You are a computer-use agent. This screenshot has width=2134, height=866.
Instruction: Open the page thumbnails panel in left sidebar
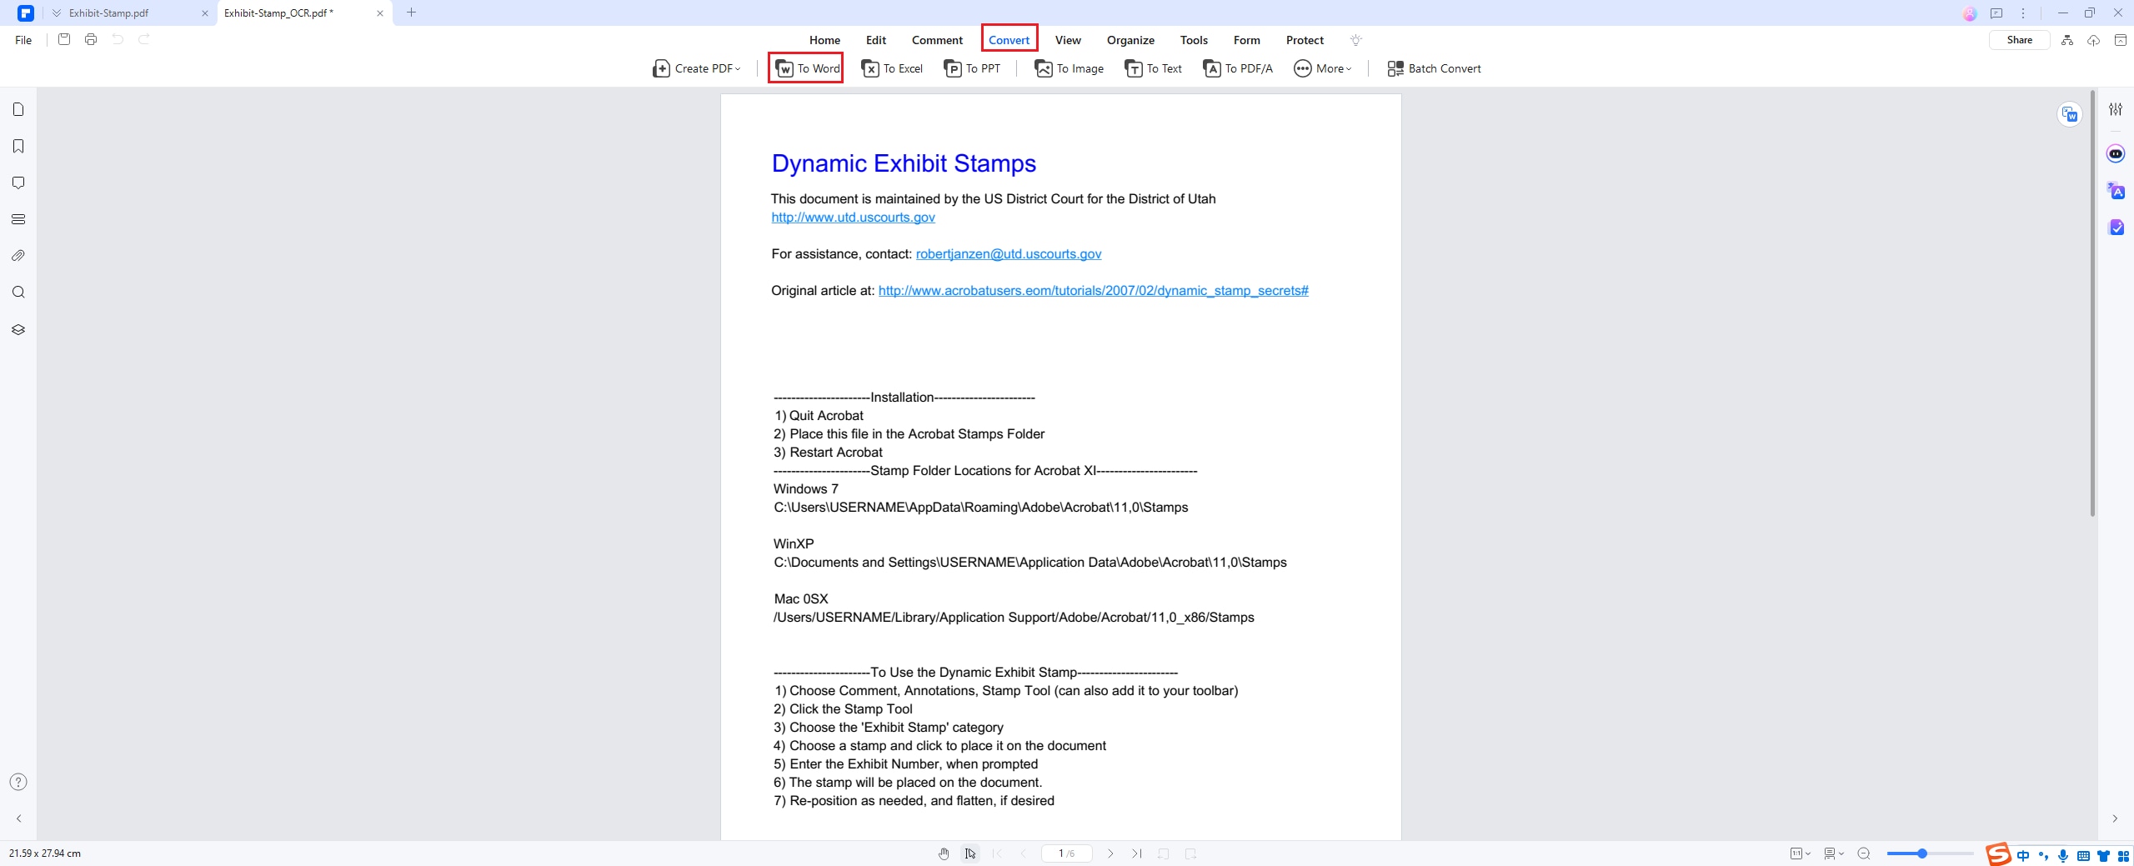pos(18,109)
